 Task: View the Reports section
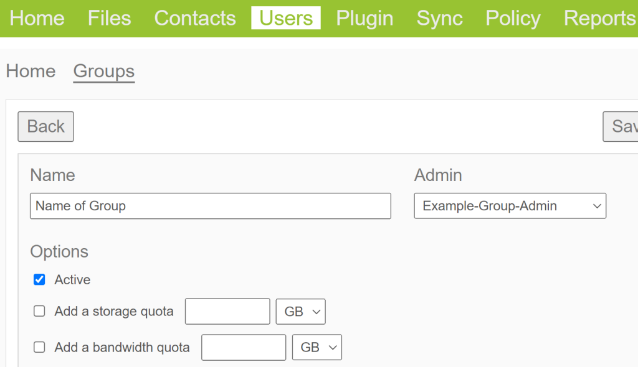tap(599, 19)
